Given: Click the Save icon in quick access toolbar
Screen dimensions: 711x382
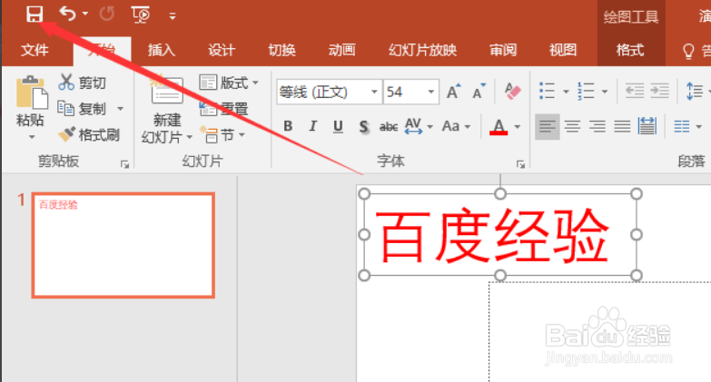Looking at the screenshot, I should pyautogui.click(x=35, y=14).
